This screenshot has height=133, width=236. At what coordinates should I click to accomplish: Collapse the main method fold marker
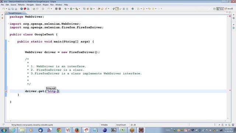(x=9, y=41)
